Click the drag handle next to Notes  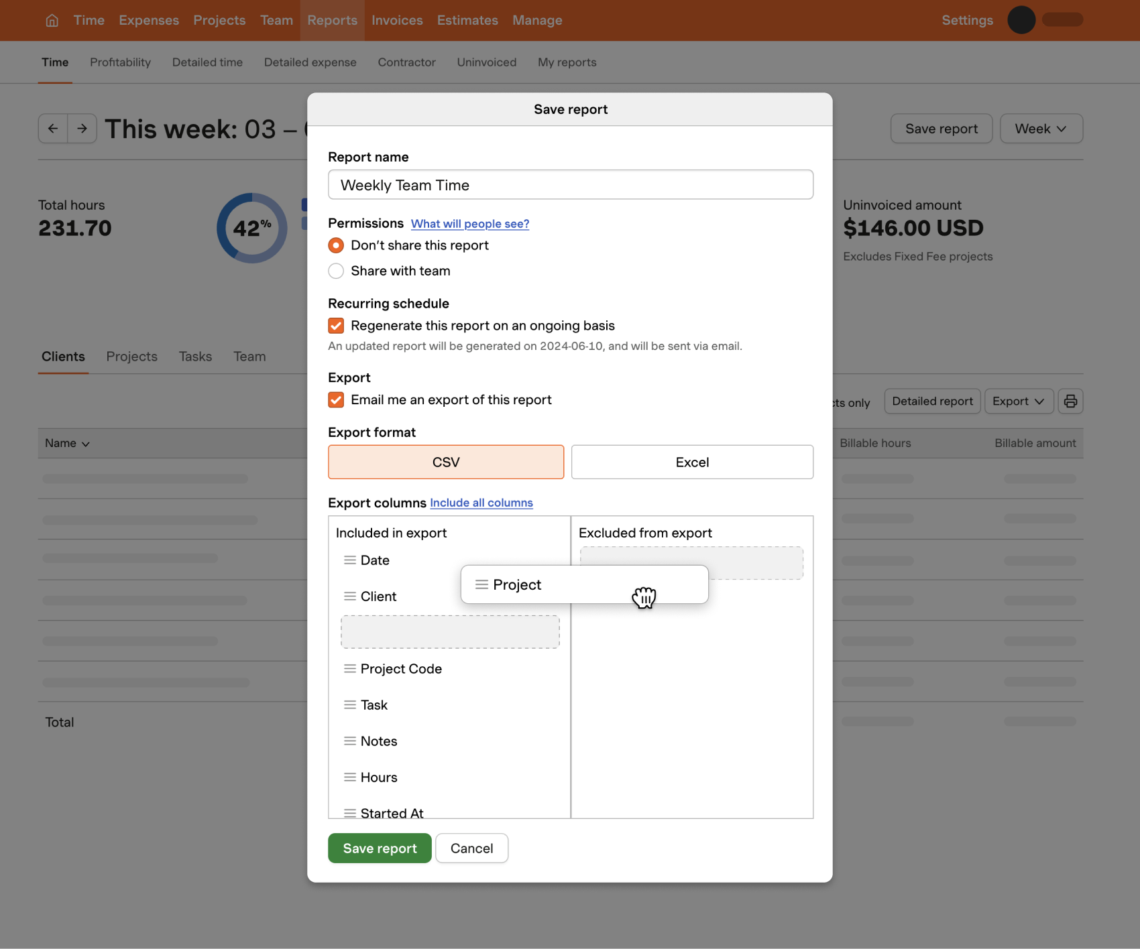pos(349,741)
